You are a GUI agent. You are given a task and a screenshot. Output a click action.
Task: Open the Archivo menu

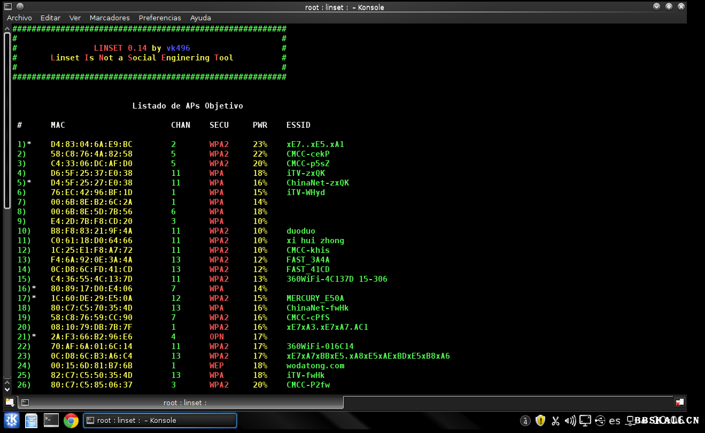click(19, 18)
